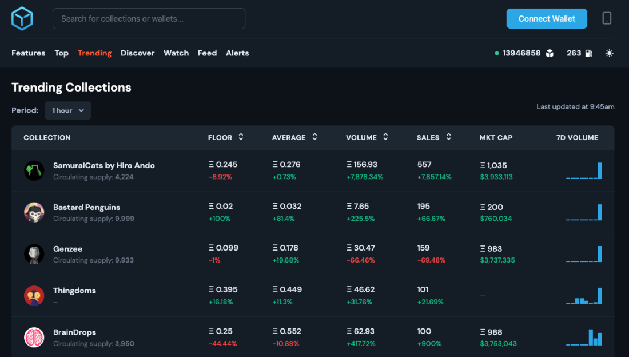Image resolution: width=629 pixels, height=357 pixels.
Task: Sort by Volume column arrows
Action: coord(385,137)
